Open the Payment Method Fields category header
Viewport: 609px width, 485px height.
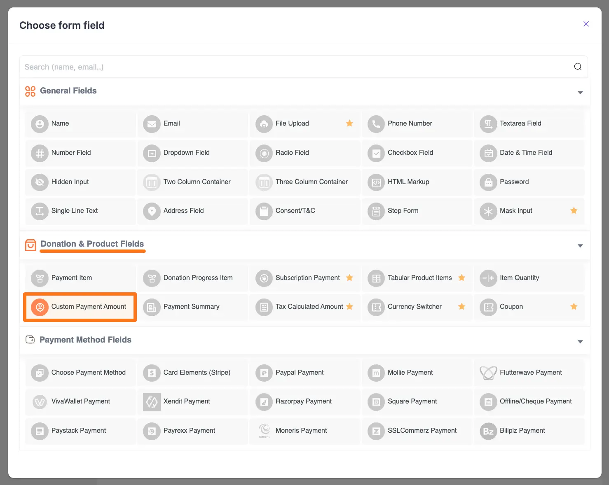(85, 340)
